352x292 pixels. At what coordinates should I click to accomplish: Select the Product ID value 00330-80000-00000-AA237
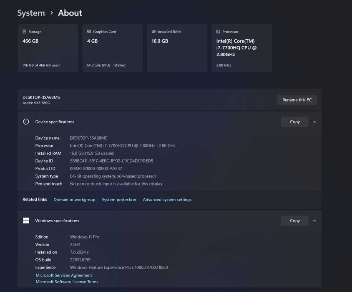click(96, 168)
